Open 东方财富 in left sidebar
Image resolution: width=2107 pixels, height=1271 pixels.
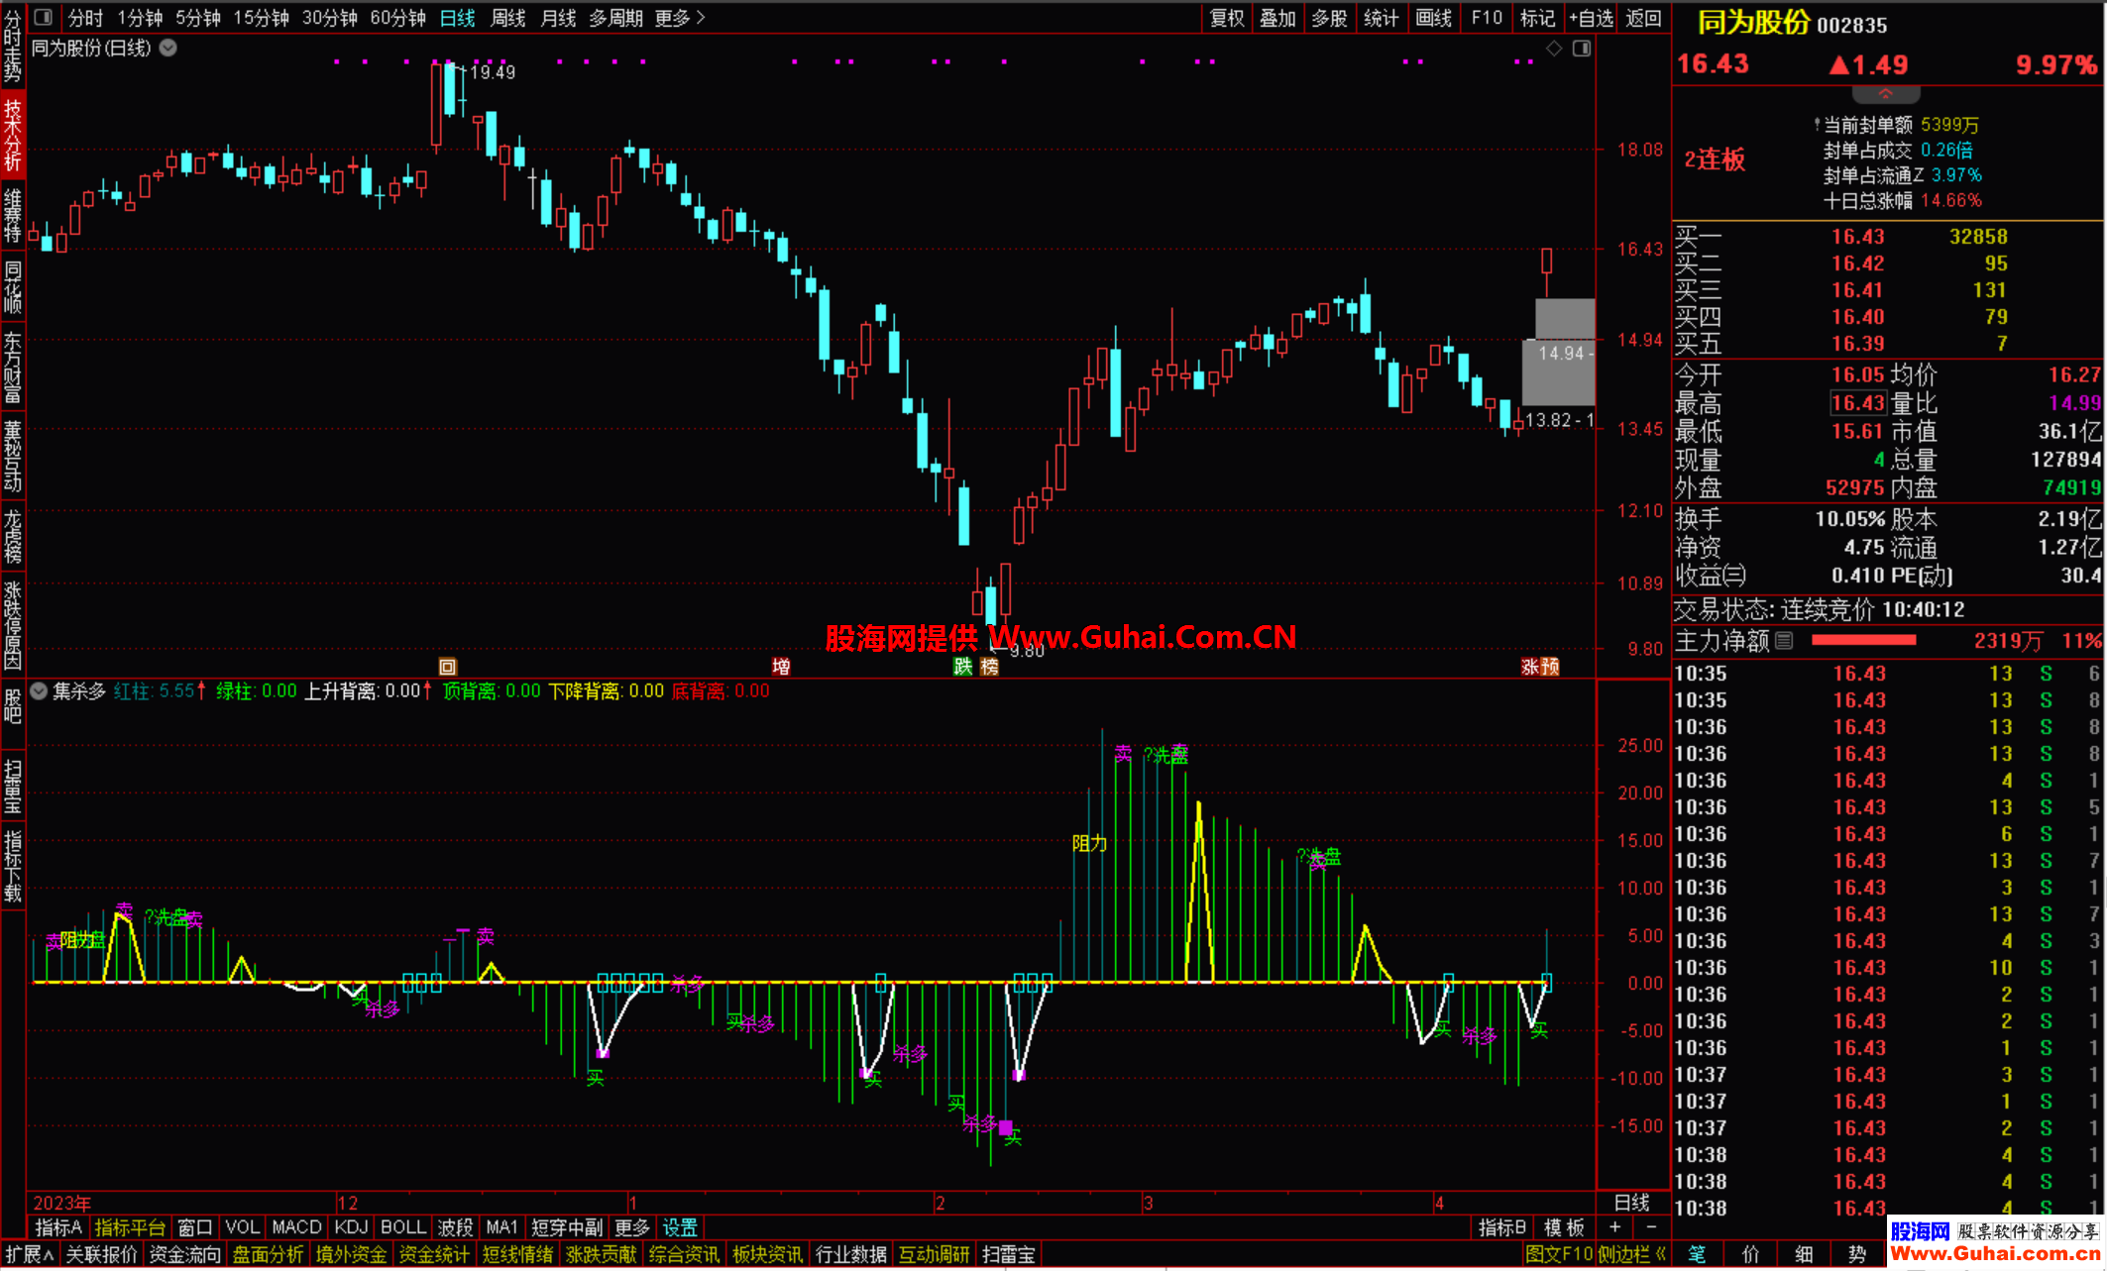click(x=12, y=369)
